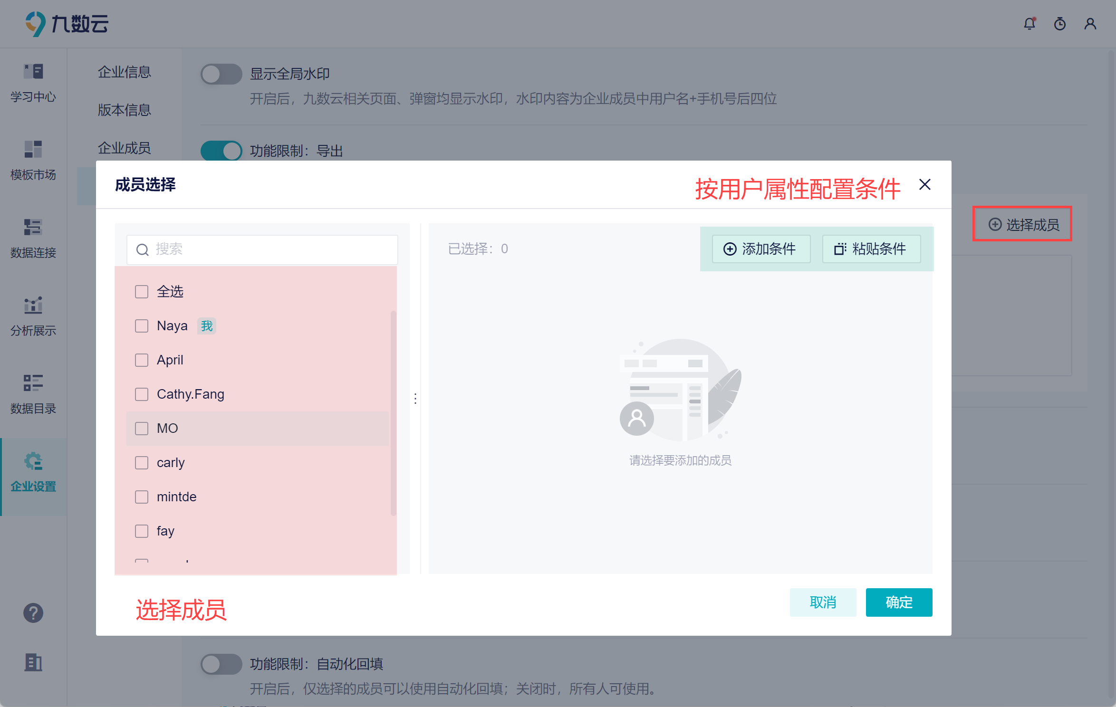This screenshot has width=1116, height=707.
Task: Tick the checkbox for carly
Action: tap(142, 463)
